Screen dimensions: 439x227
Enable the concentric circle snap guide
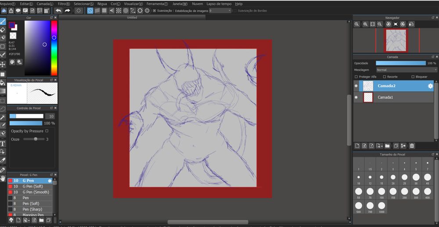pos(126,11)
